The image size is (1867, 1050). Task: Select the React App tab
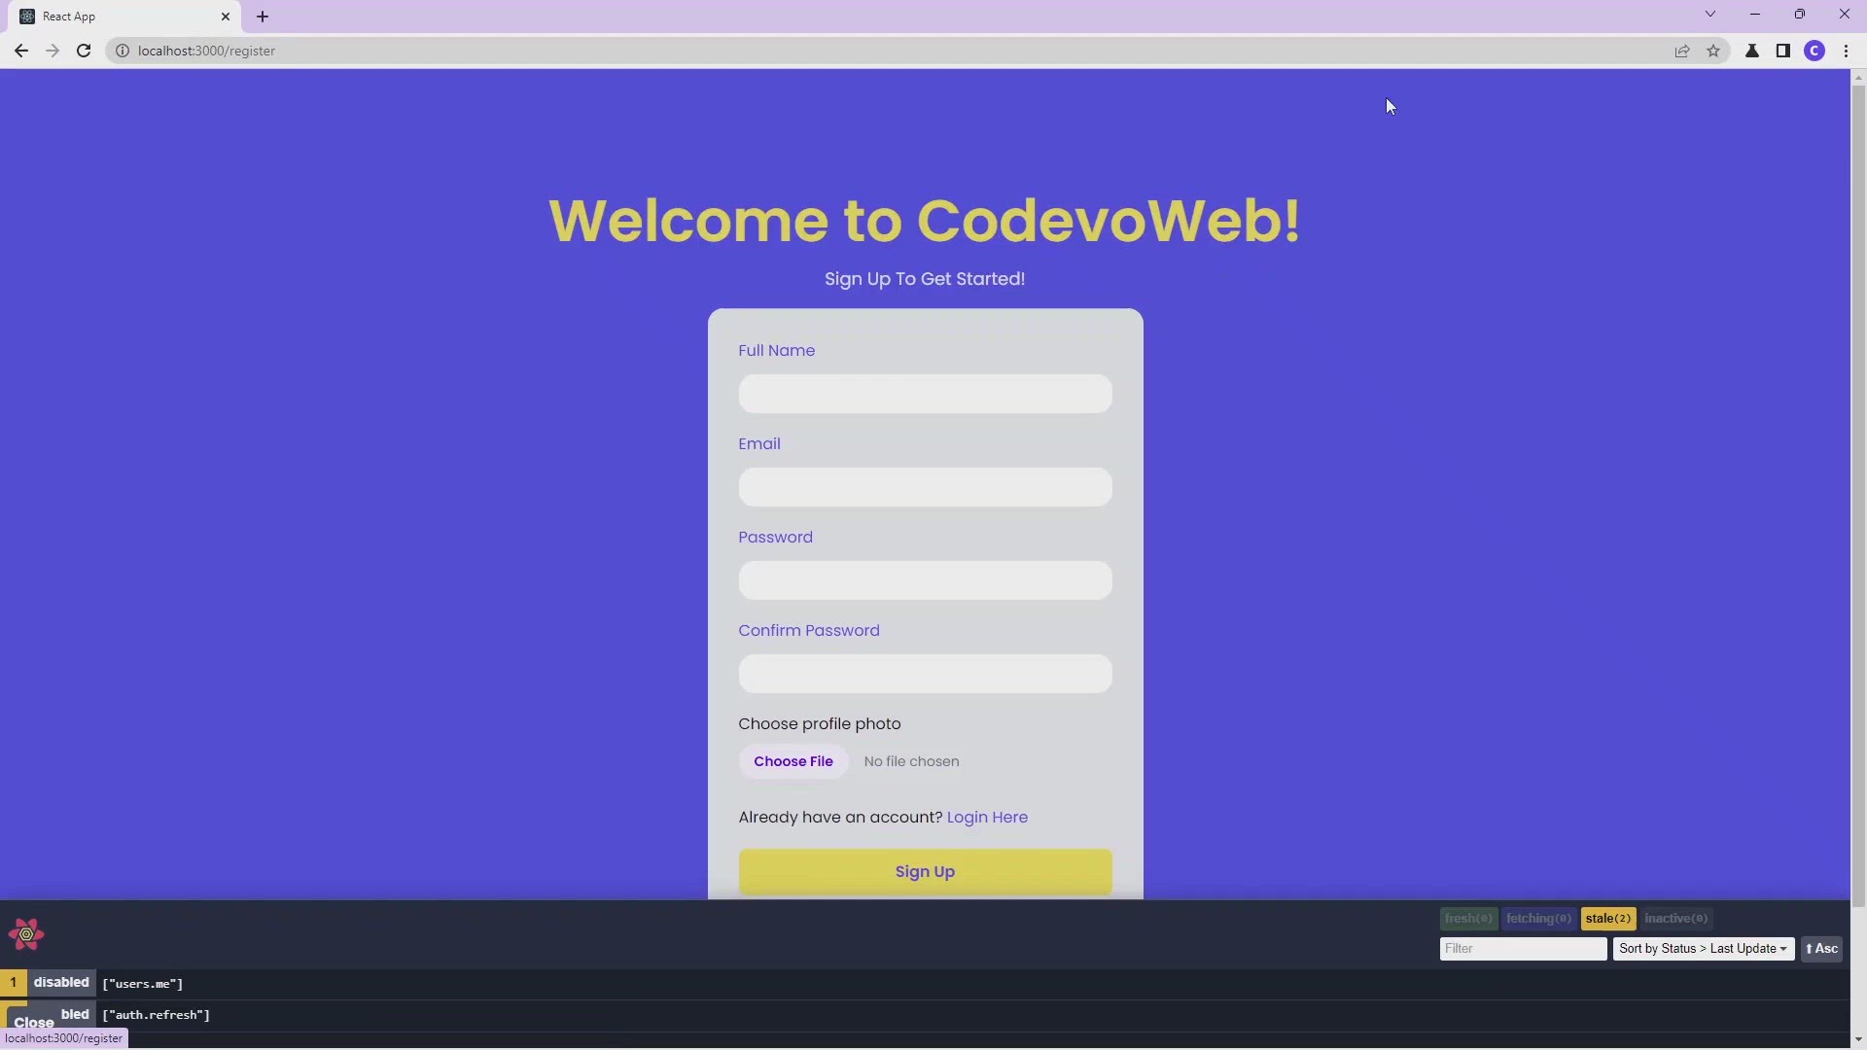[126, 17]
